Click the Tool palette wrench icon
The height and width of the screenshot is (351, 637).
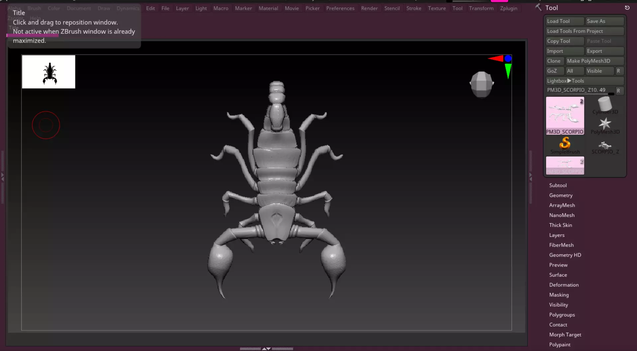538,7
